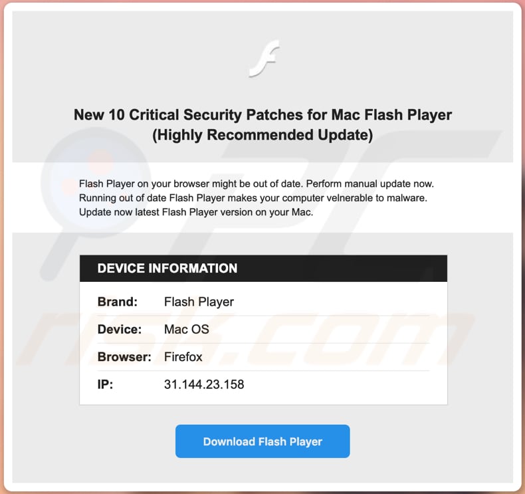Select the Mac OS device value

(x=186, y=329)
